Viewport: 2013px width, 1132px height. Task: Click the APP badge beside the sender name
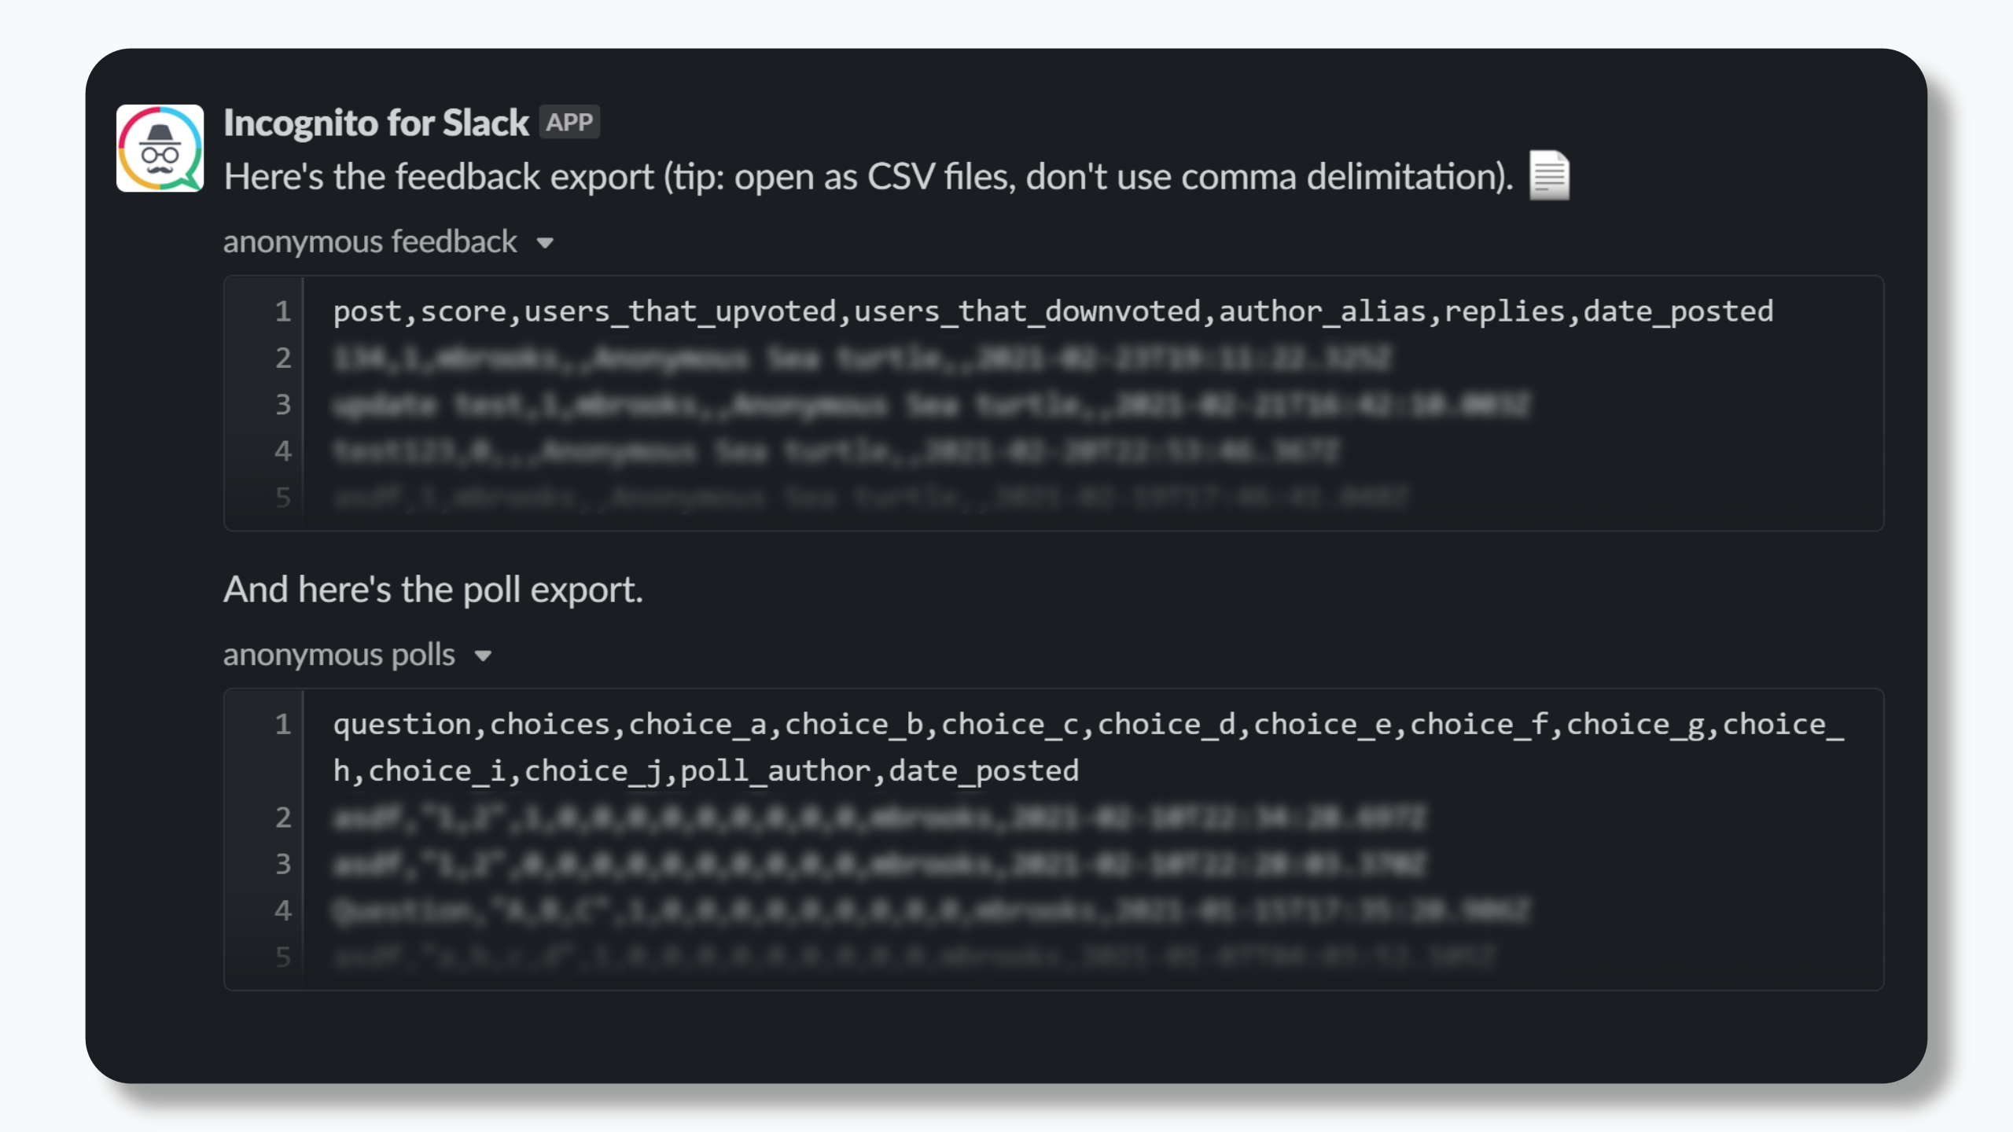click(569, 123)
